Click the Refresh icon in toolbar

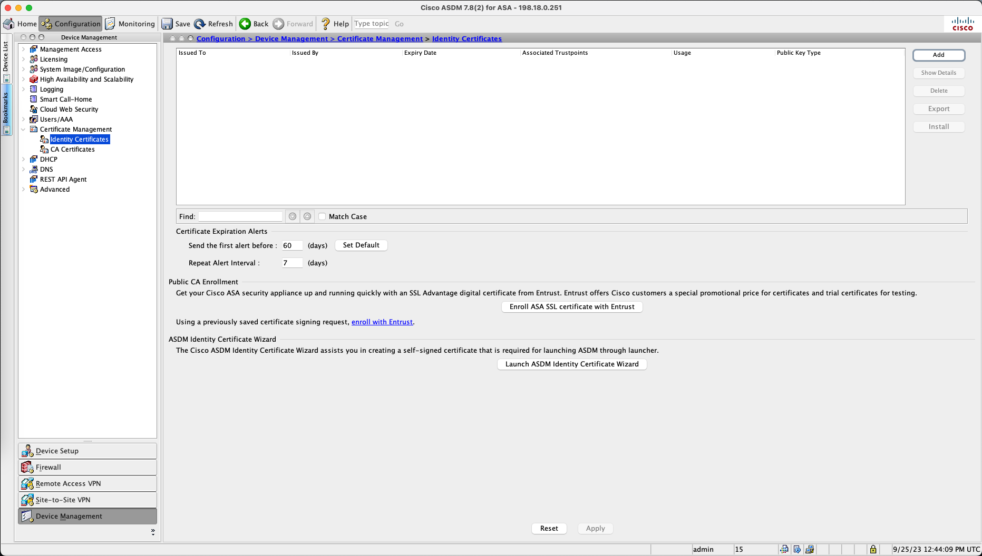click(x=200, y=24)
